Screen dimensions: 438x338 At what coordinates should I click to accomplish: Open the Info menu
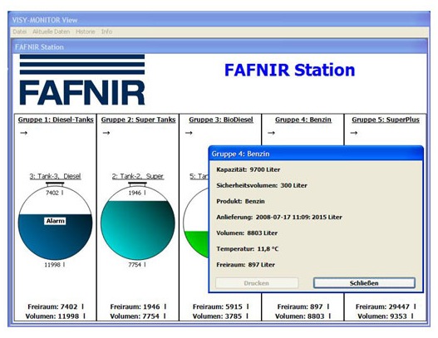point(106,32)
